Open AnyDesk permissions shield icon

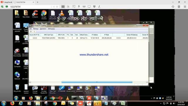tap(94, 6)
